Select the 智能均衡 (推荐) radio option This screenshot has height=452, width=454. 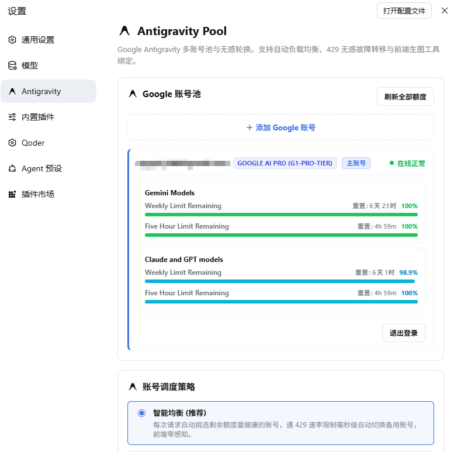click(141, 413)
